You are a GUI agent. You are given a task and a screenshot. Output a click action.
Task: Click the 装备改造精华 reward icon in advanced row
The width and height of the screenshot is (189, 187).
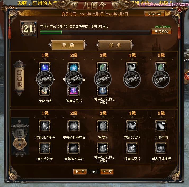(45, 126)
